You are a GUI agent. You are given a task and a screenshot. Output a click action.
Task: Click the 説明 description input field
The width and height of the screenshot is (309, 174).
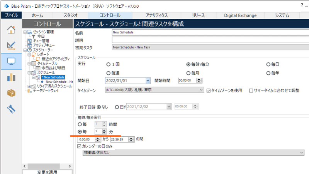pyautogui.click(x=210, y=40)
